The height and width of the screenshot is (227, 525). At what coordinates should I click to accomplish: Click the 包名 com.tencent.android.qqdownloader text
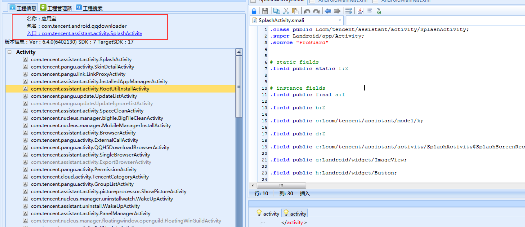(77, 26)
